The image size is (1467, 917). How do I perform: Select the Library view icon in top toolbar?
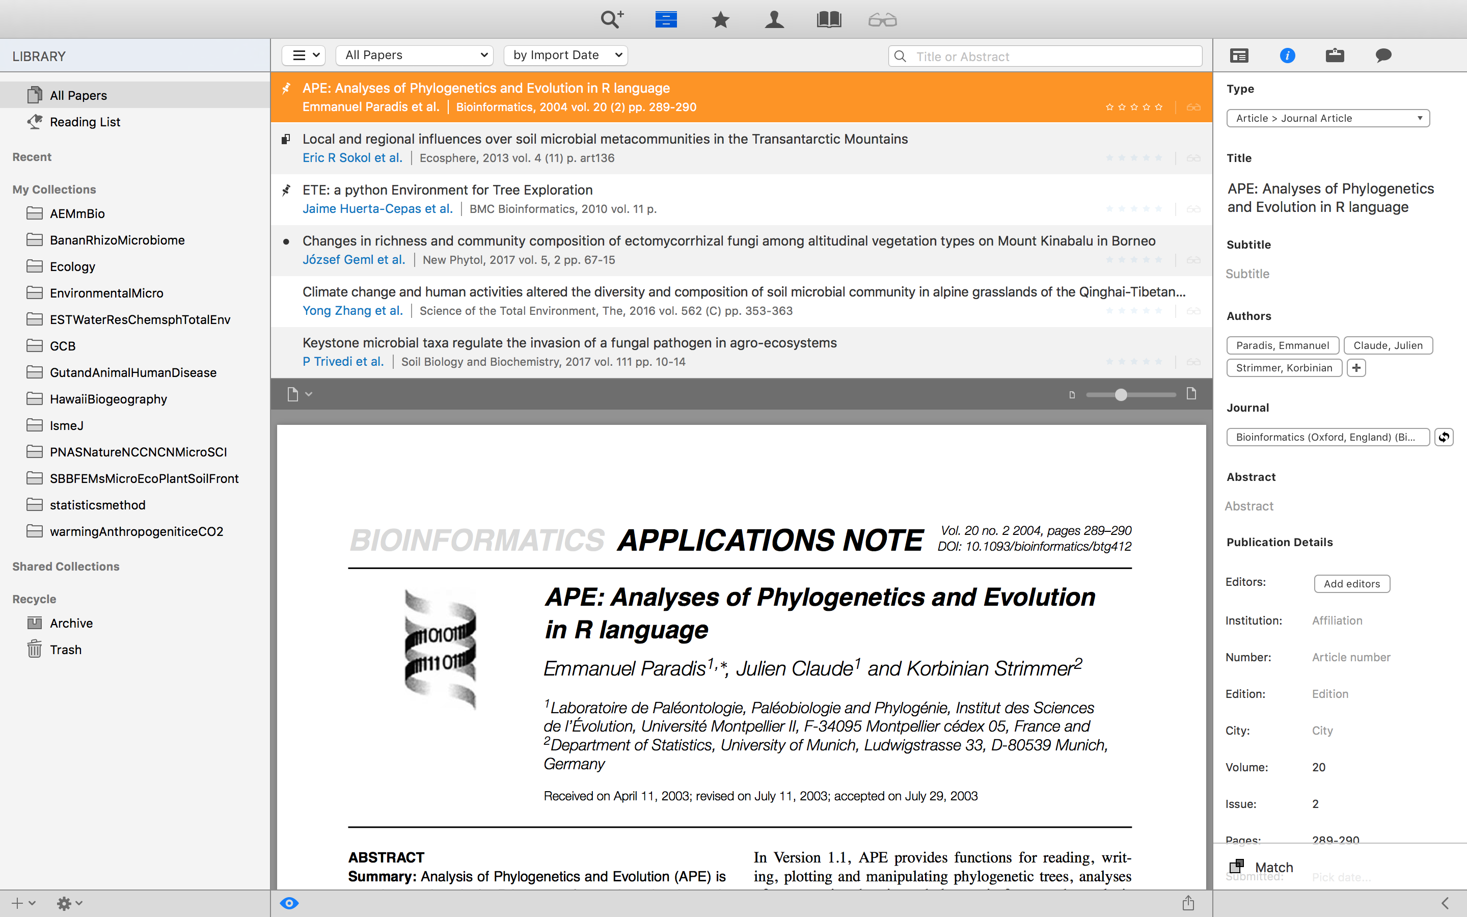point(666,19)
